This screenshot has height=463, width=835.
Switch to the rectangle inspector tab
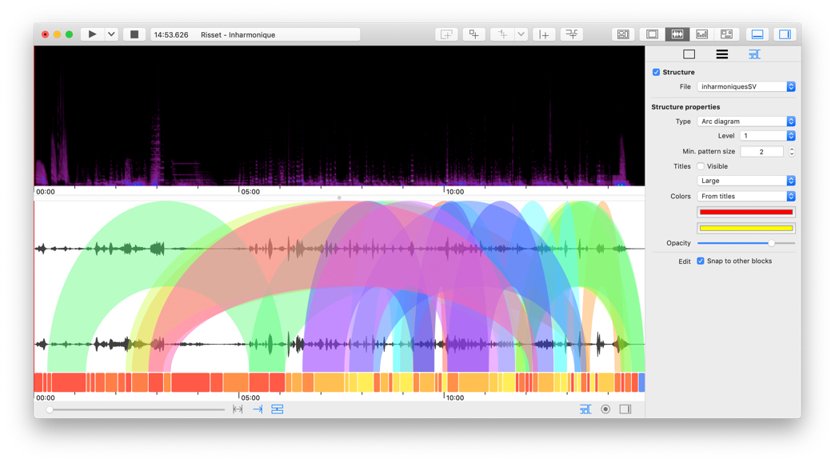(x=689, y=54)
